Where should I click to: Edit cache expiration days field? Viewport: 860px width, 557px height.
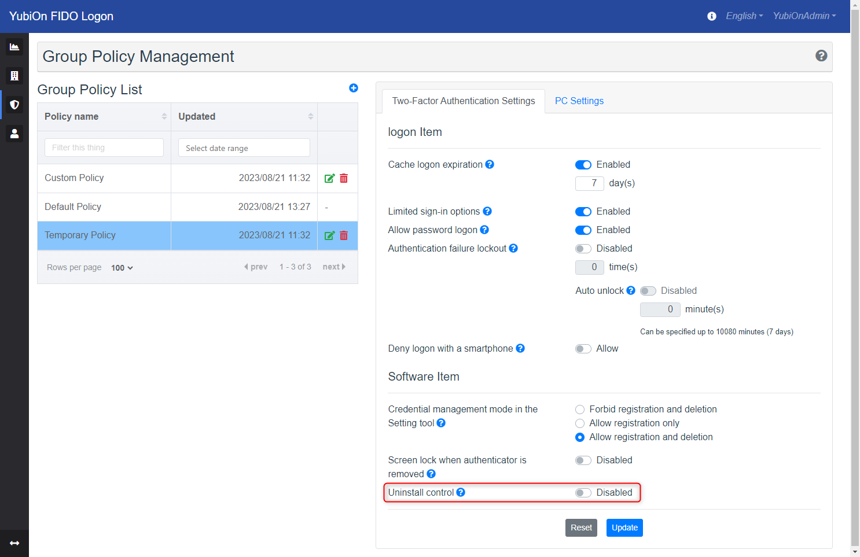pyautogui.click(x=590, y=183)
